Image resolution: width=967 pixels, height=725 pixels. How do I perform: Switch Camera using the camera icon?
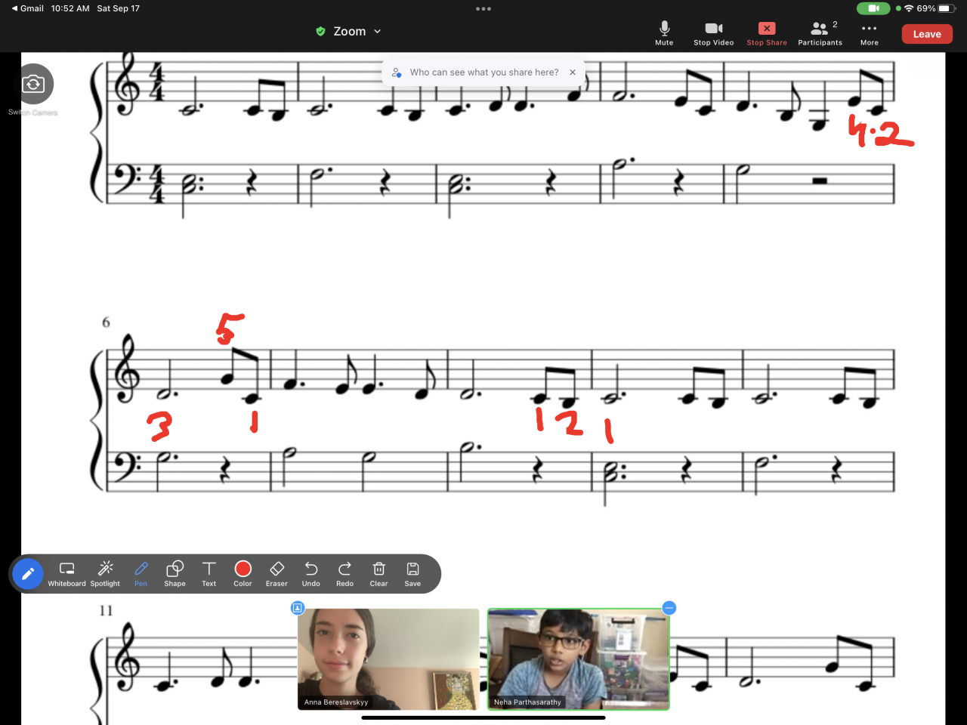[33, 84]
